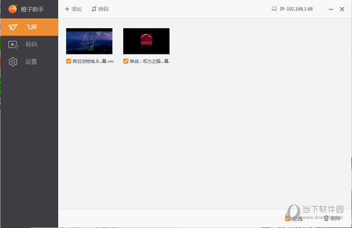Open the 设置 settings tab
The image size is (352, 228).
(x=29, y=62)
